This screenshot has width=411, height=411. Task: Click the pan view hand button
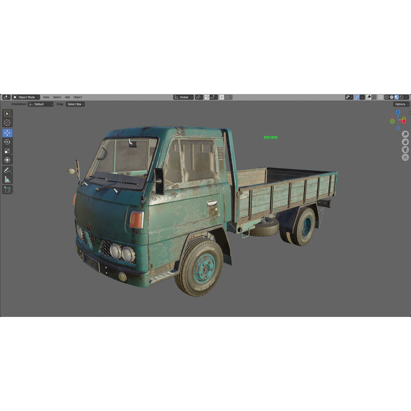pyautogui.click(x=405, y=142)
